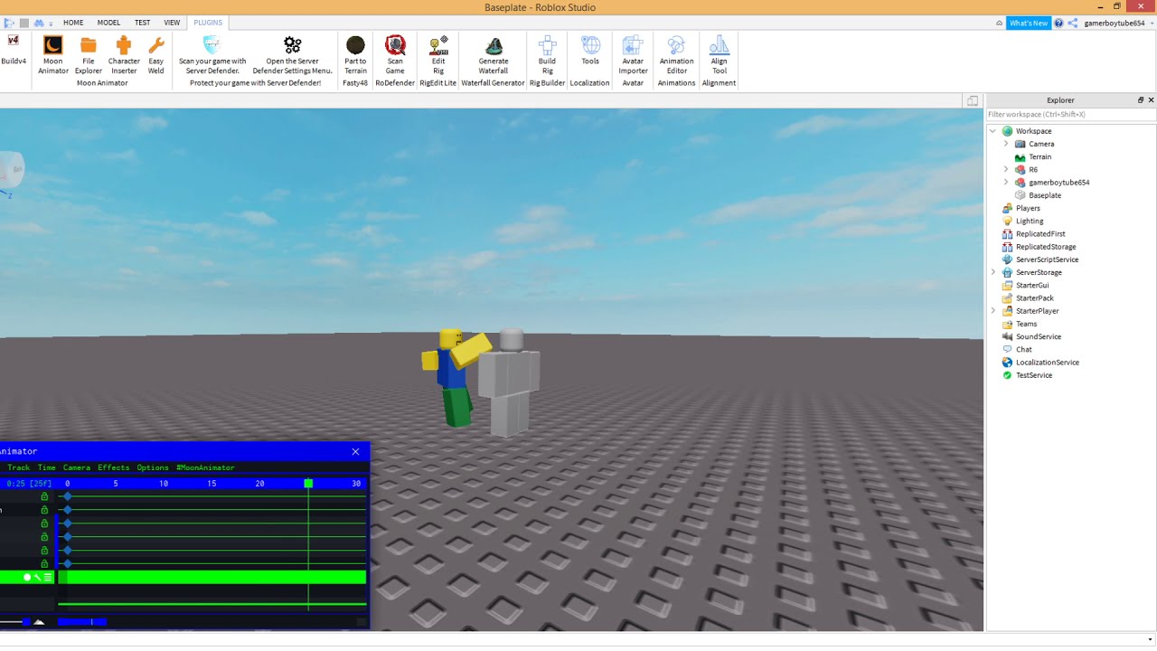Click the Part to Terrain plugin

(355, 55)
